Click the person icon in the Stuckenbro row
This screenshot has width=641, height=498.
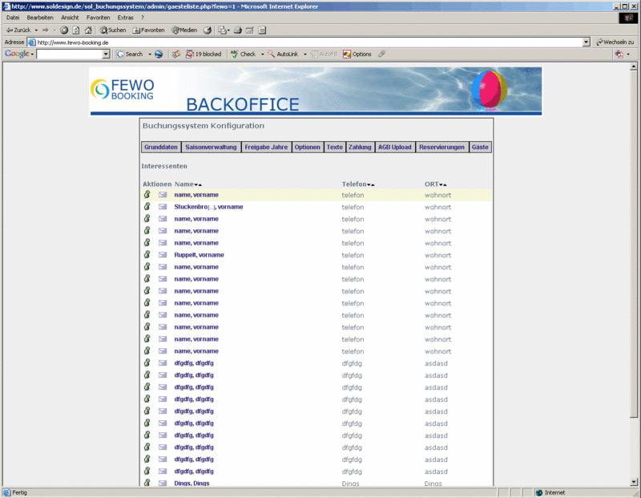pos(147,207)
